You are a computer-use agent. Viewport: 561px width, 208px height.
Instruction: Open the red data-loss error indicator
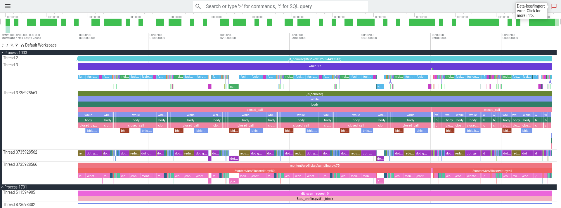click(554, 6)
